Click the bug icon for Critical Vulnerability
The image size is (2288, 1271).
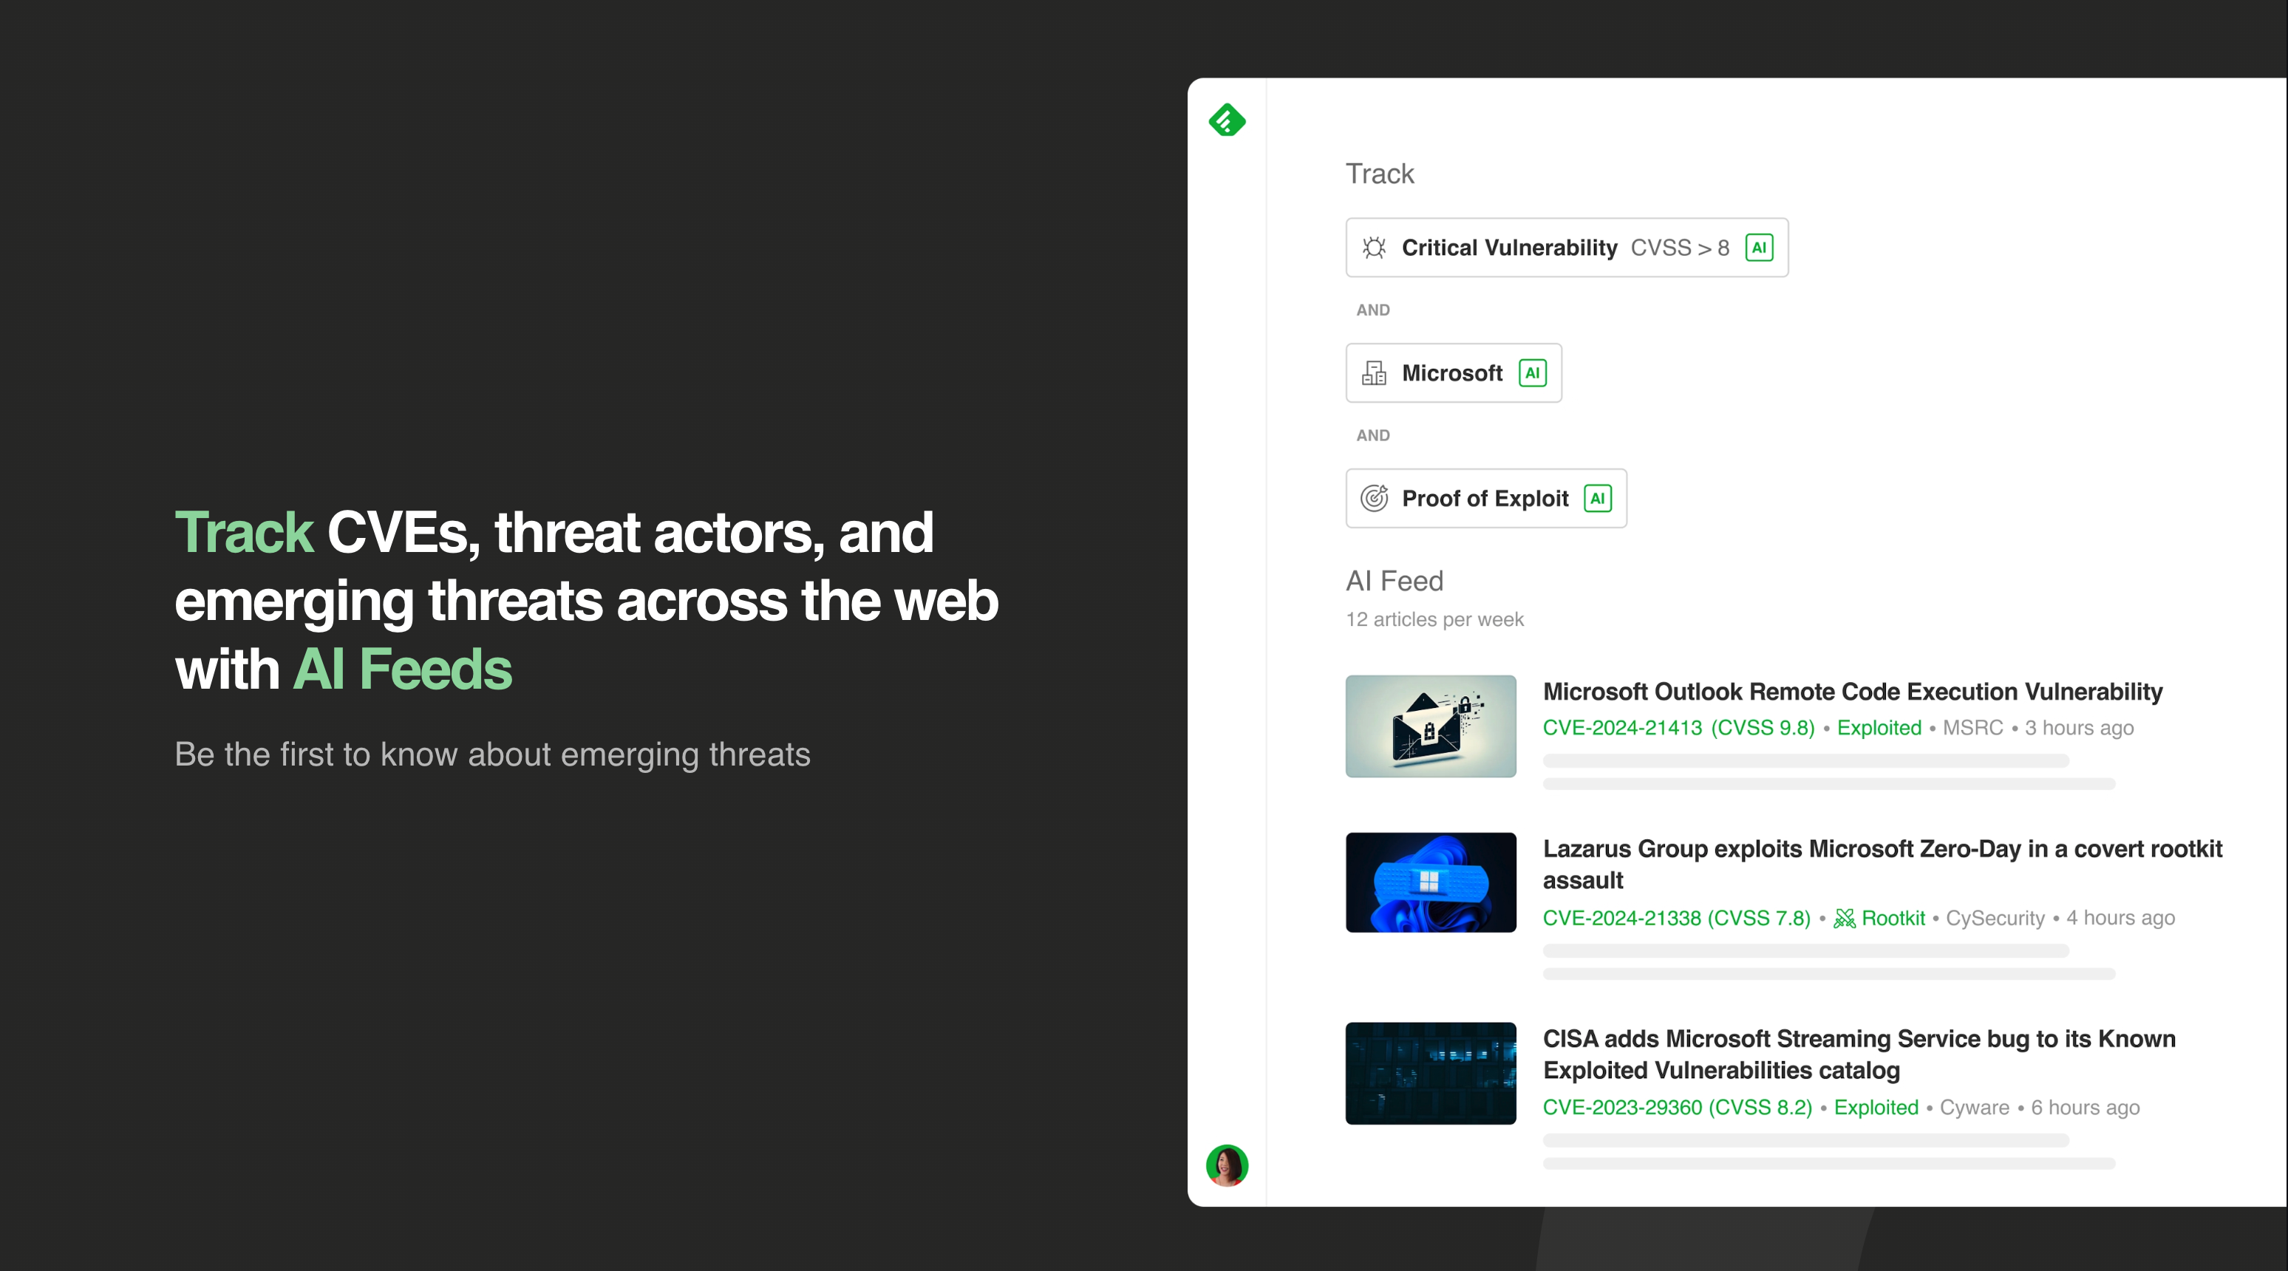point(1374,248)
